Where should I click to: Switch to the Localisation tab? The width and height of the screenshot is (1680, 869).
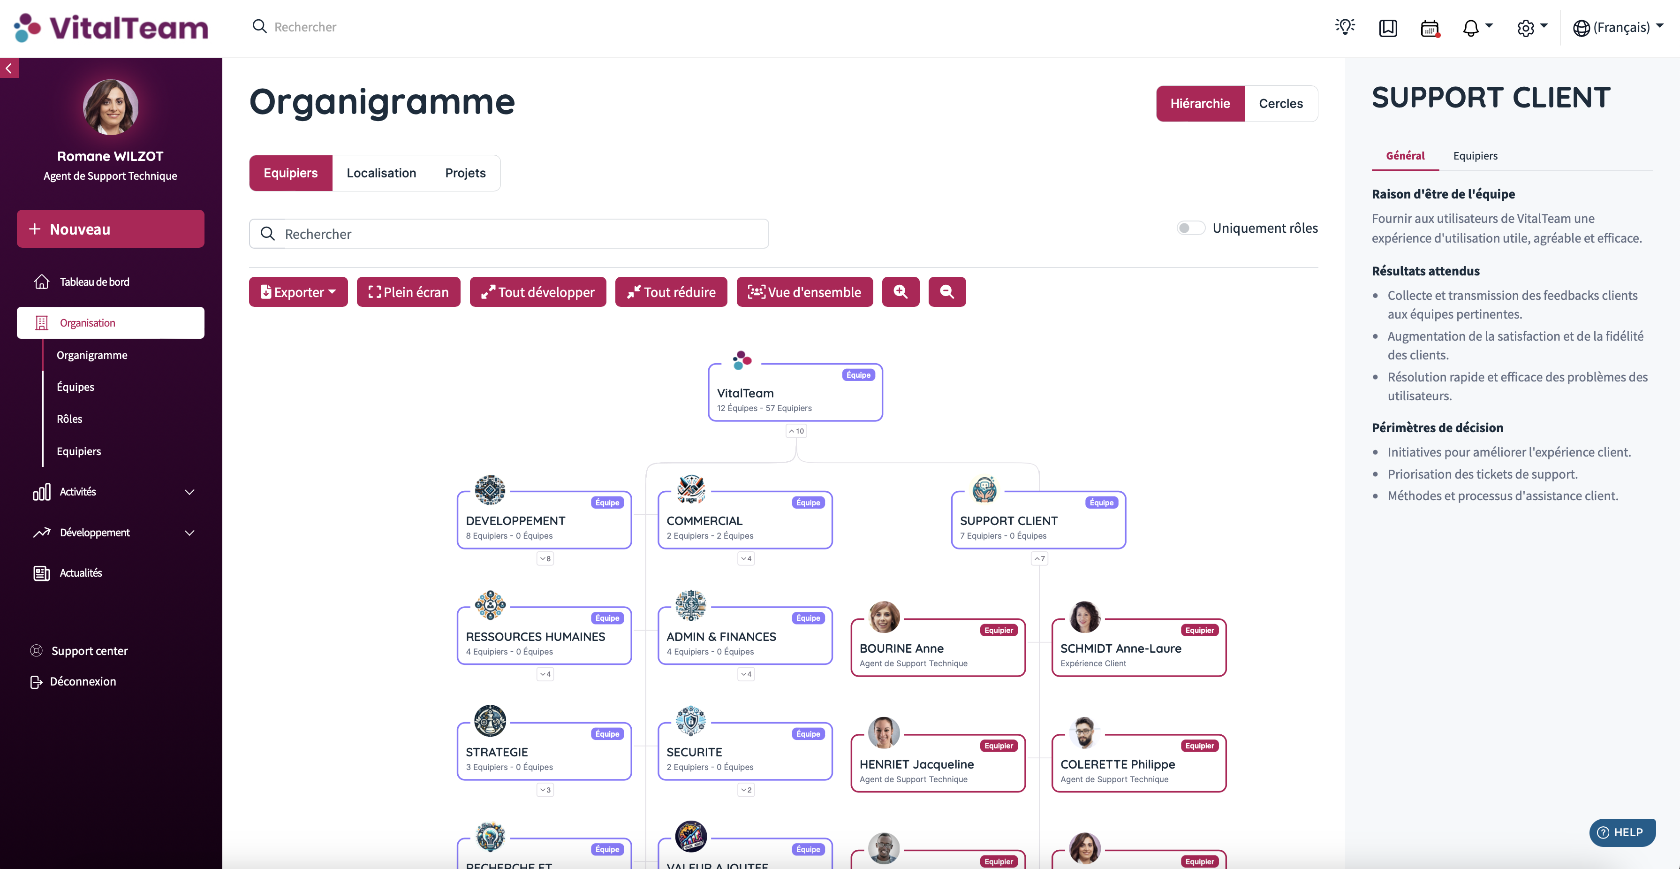[381, 173]
